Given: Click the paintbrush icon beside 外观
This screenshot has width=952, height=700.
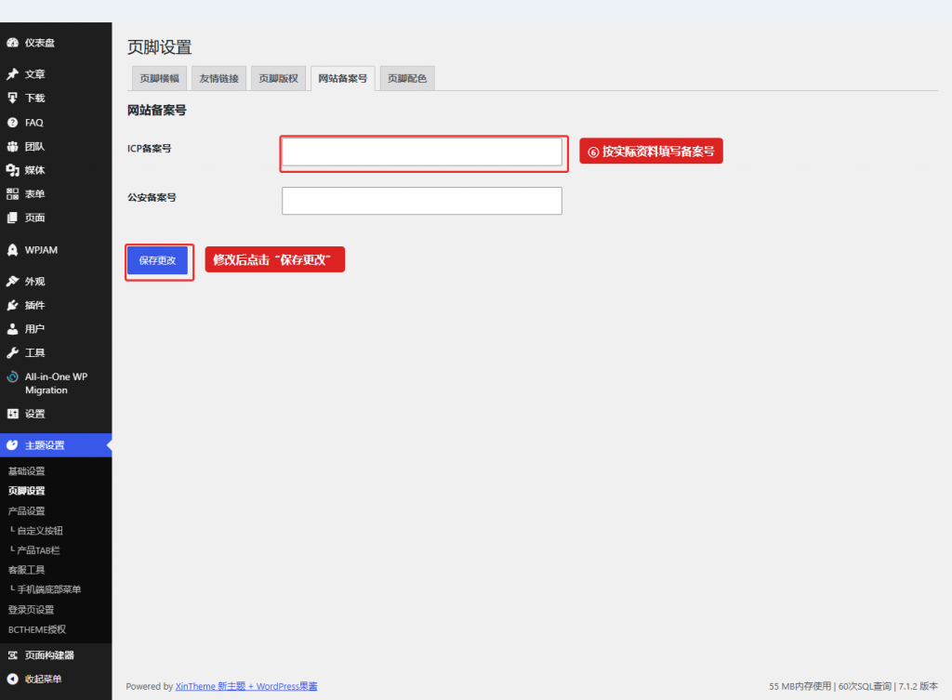Looking at the screenshot, I should (x=12, y=281).
